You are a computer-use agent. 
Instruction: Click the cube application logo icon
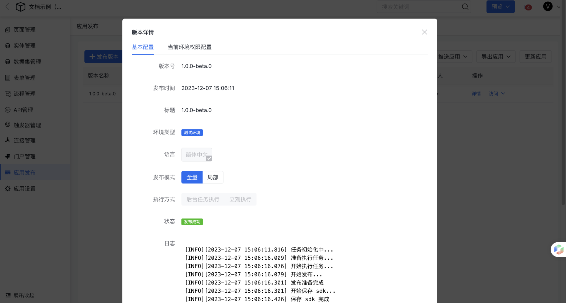pos(20,7)
